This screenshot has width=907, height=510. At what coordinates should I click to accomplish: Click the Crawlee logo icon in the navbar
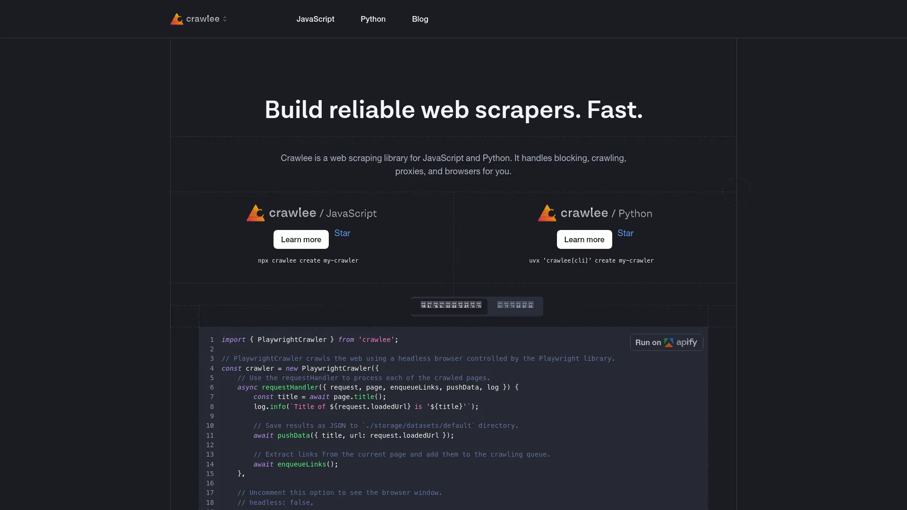pos(177,19)
